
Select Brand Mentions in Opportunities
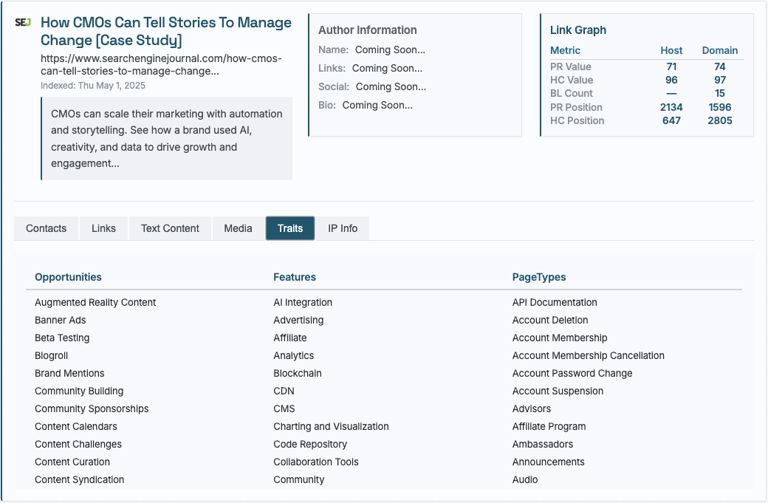69,373
